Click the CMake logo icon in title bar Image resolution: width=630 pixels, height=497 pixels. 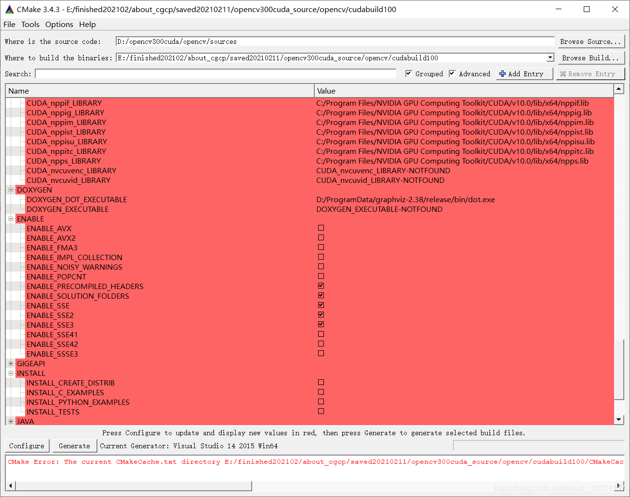click(9, 9)
